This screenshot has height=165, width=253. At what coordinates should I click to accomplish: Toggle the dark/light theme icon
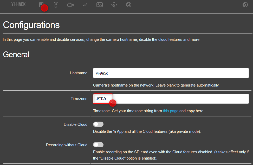245,5
